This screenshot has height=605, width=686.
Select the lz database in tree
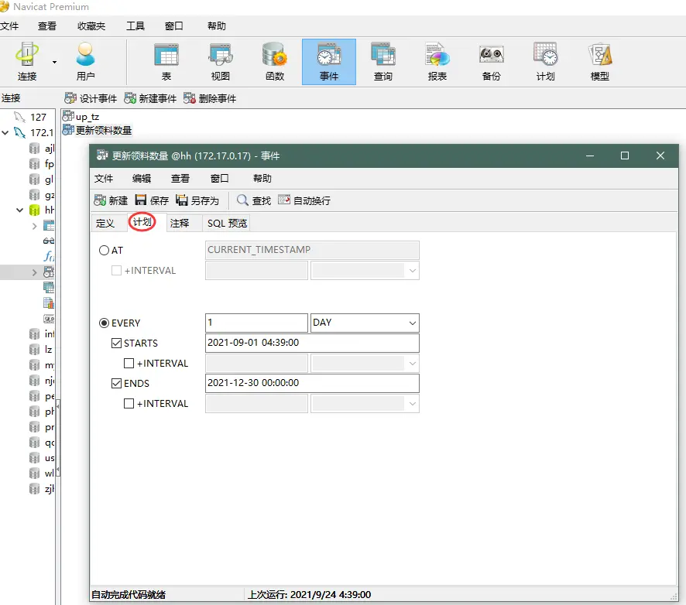point(41,349)
